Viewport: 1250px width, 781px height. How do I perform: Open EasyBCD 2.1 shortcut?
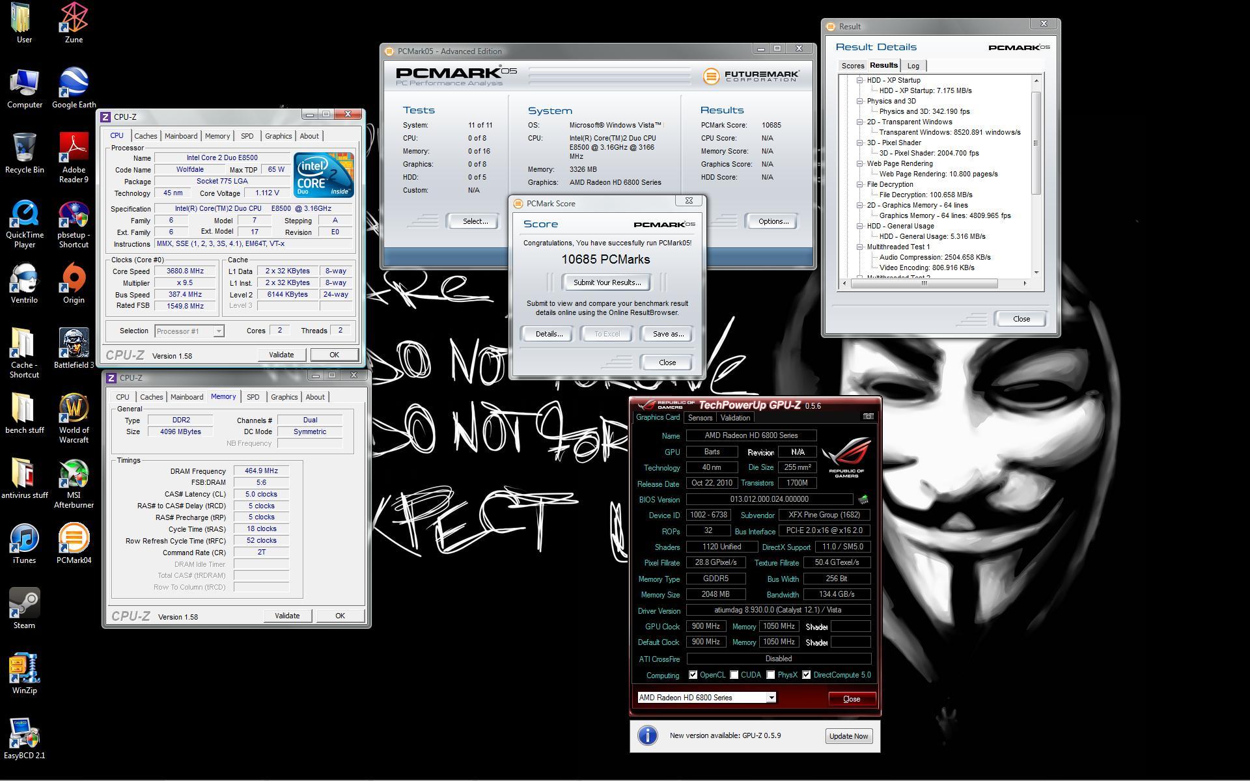(x=24, y=739)
